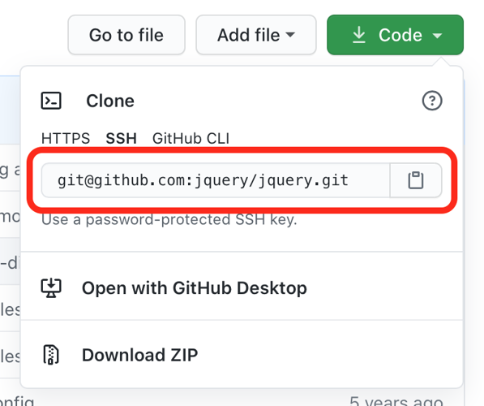Click the ZIP file icon
484x406 pixels.
click(51, 355)
